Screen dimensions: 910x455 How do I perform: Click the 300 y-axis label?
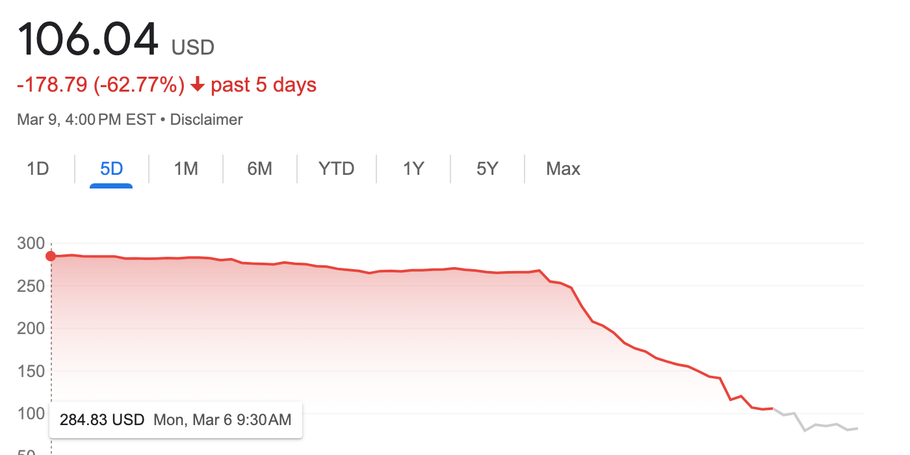pyautogui.click(x=31, y=244)
